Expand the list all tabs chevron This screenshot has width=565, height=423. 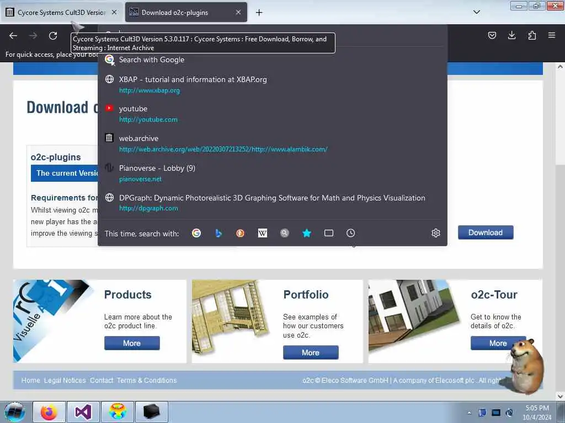[x=476, y=12]
